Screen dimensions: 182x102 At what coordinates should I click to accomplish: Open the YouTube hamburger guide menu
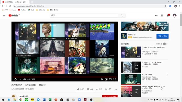(4, 16)
